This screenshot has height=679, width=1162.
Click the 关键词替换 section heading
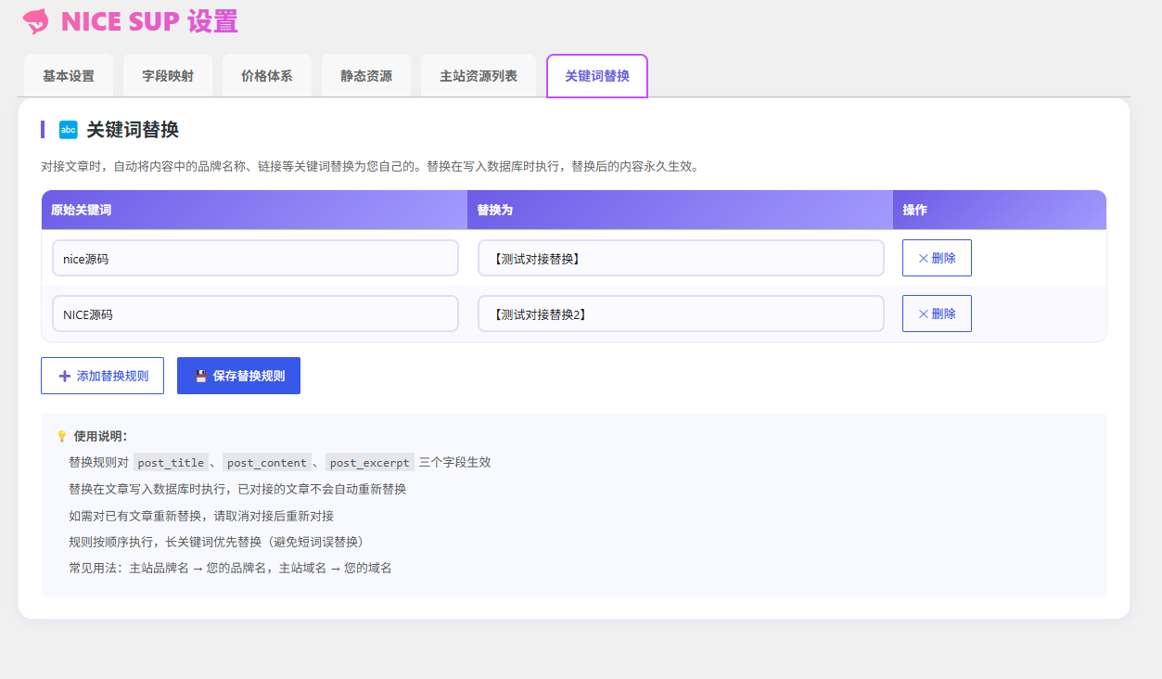click(x=133, y=130)
